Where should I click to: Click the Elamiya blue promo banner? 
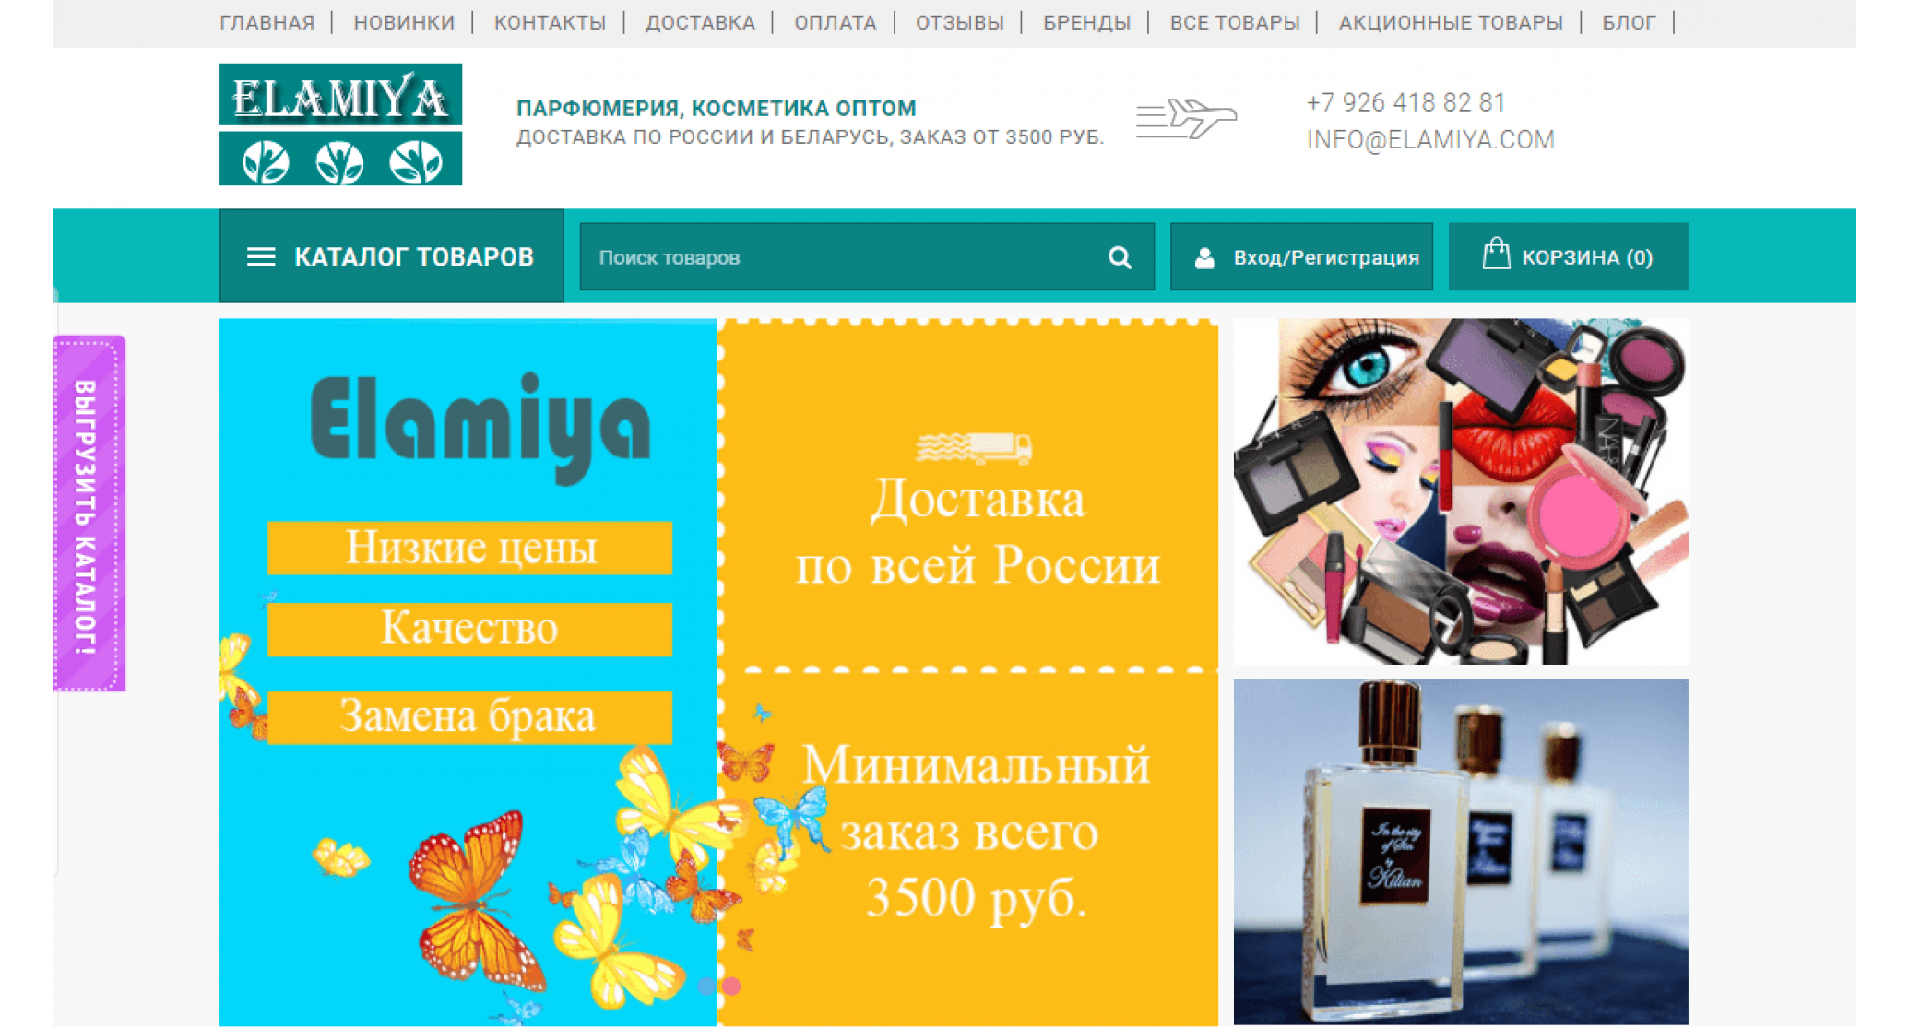point(468,672)
